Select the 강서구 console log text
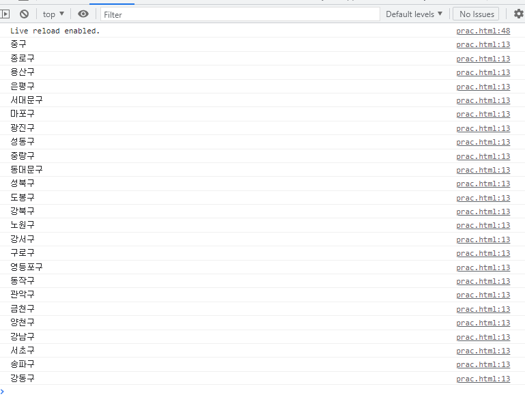Image resolution: width=525 pixels, height=408 pixels. 22,239
